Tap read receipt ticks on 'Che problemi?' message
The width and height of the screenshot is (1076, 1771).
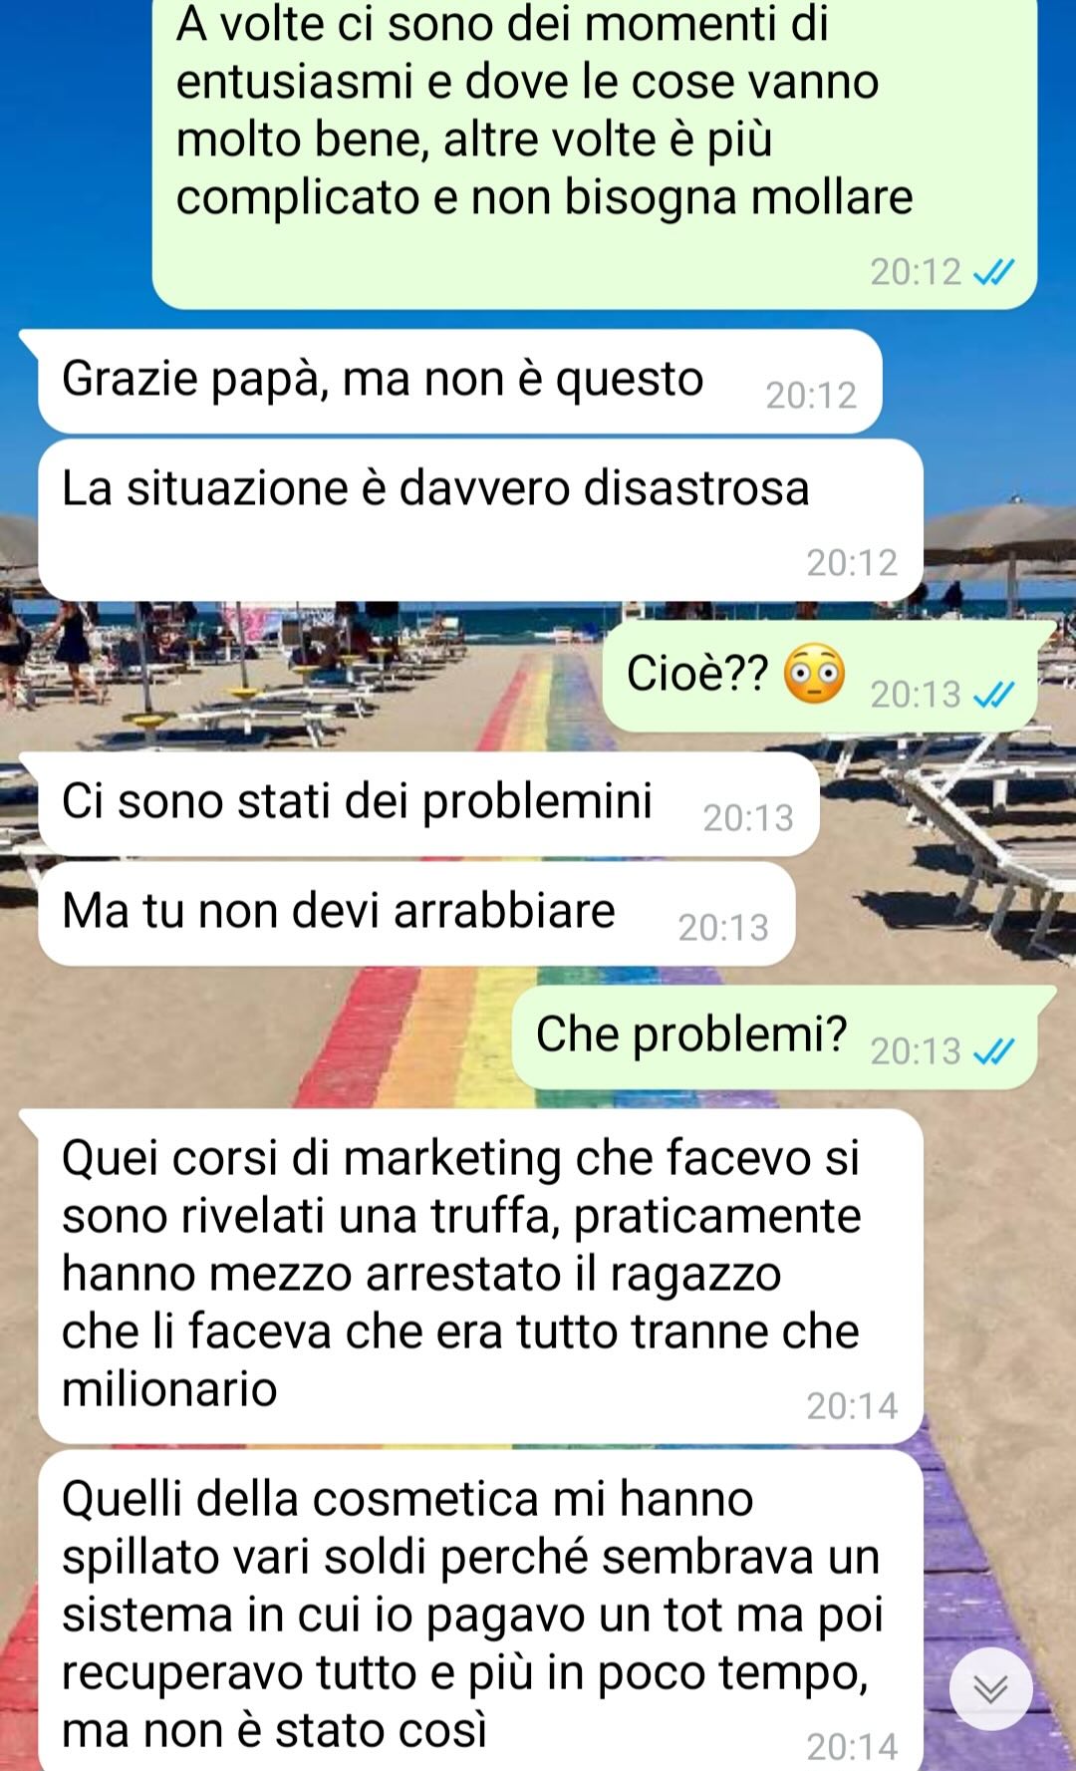(993, 1050)
